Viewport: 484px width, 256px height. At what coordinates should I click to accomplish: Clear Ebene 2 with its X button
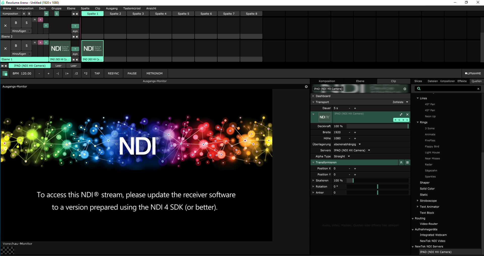click(5, 26)
